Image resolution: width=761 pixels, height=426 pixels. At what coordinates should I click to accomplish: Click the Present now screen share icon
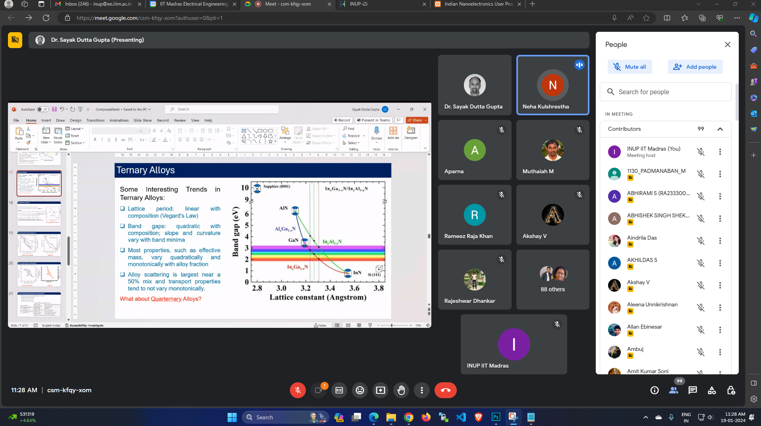[380, 390]
